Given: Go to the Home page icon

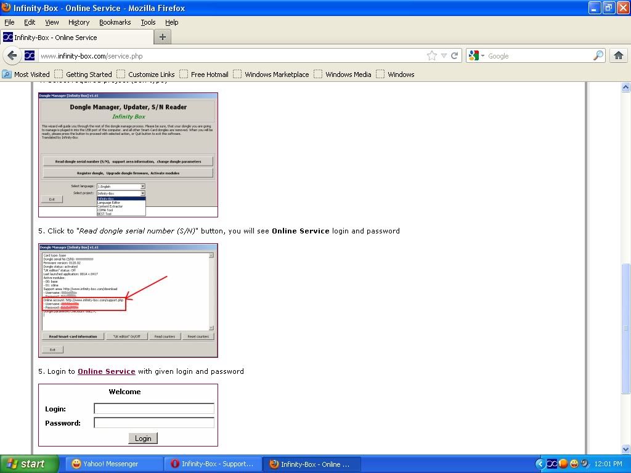Looking at the screenshot, I should [x=619, y=55].
